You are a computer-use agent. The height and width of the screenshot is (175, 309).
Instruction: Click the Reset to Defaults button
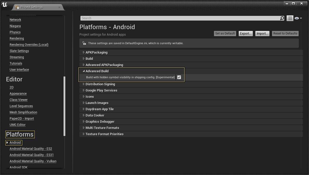click(285, 34)
